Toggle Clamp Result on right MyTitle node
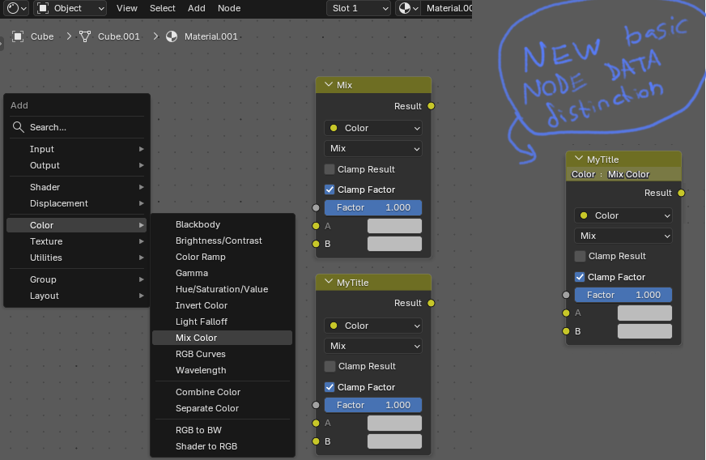 click(580, 257)
